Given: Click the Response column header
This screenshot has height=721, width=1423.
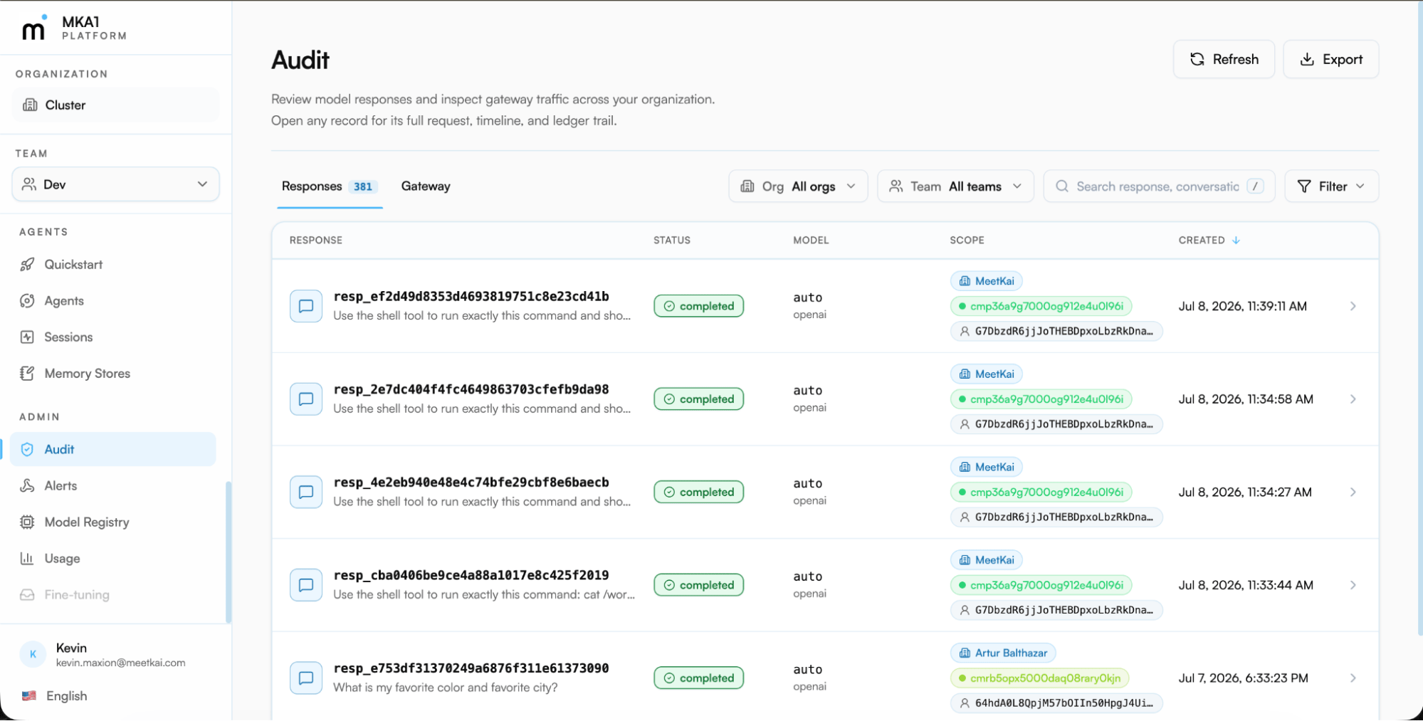Looking at the screenshot, I should click(316, 241).
